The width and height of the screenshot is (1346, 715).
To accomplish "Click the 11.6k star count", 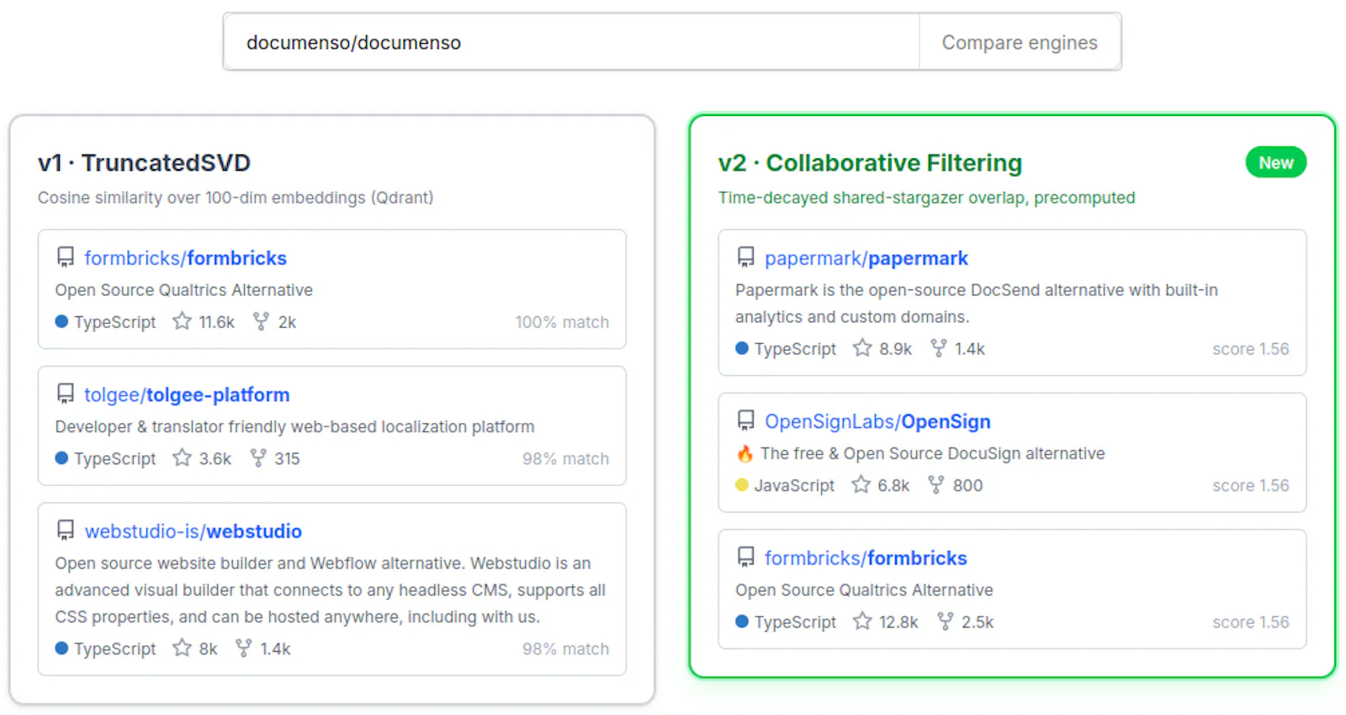I will [216, 322].
